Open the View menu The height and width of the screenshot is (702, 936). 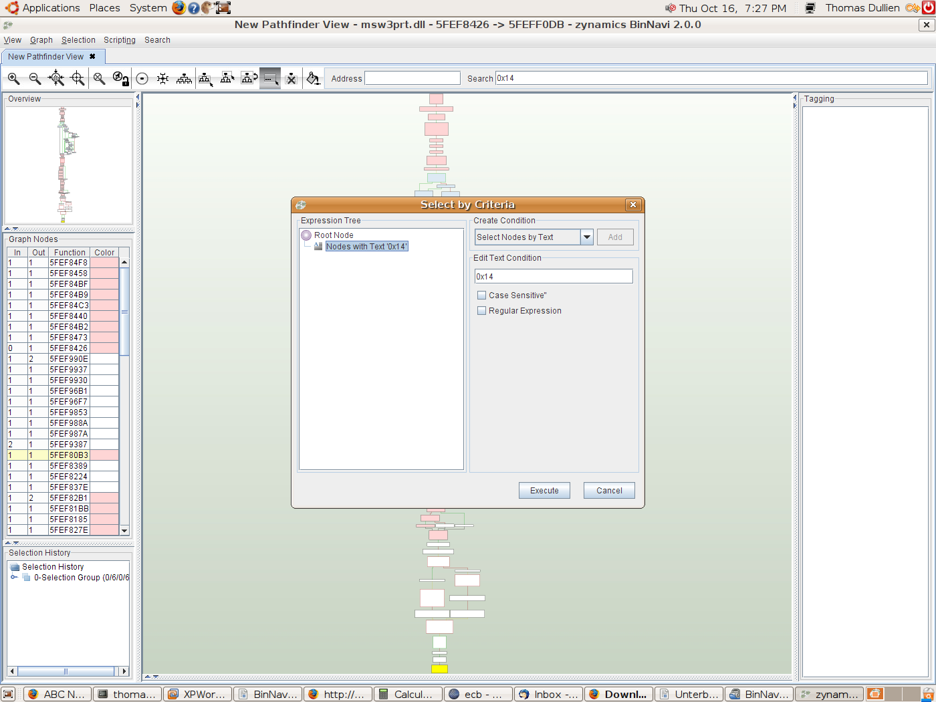(x=13, y=40)
